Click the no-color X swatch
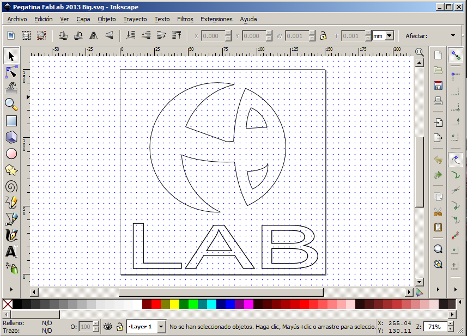This screenshot has width=467, height=336. [x=8, y=304]
